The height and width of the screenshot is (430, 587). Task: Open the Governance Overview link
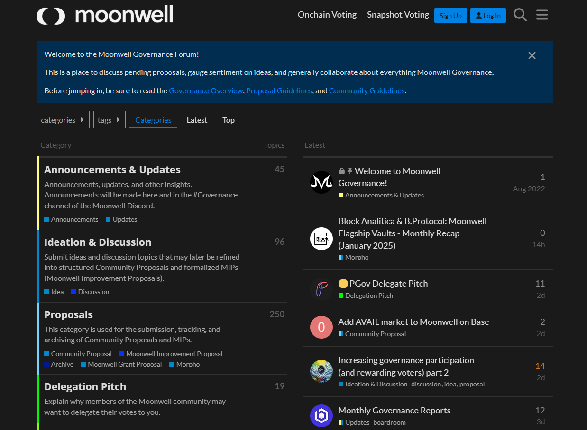(206, 90)
